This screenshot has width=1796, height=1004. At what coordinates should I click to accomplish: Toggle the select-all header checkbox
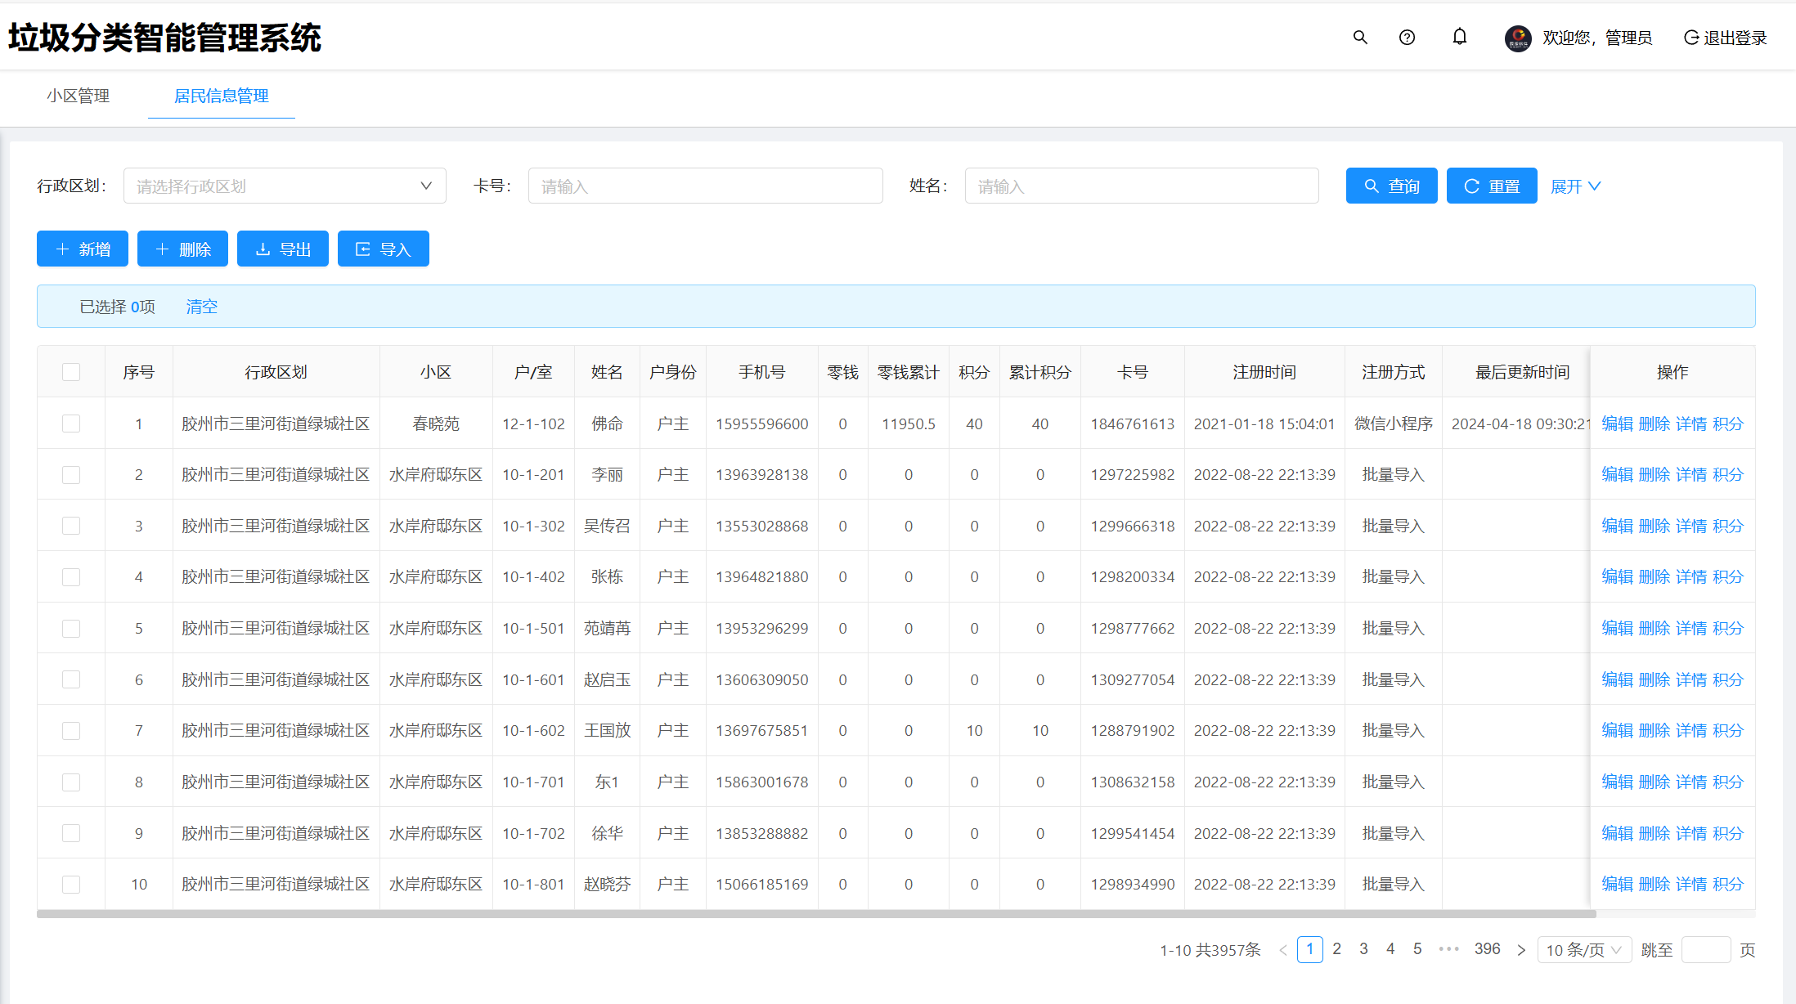click(71, 372)
